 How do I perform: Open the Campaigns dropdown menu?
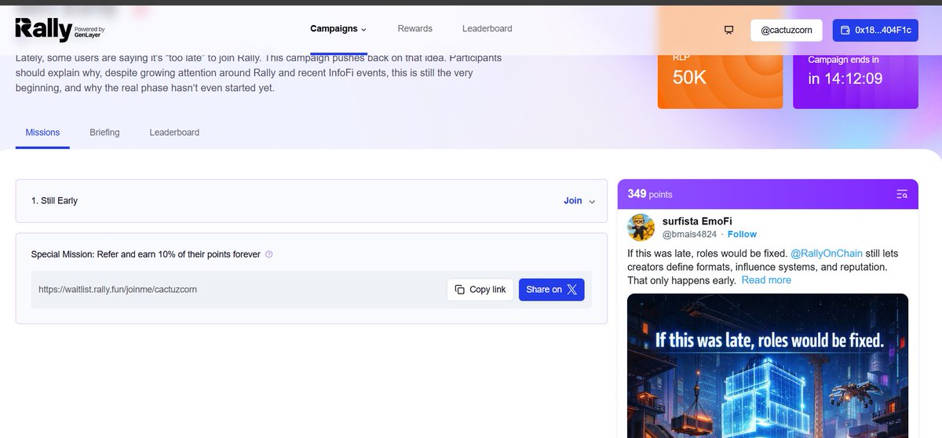click(338, 29)
